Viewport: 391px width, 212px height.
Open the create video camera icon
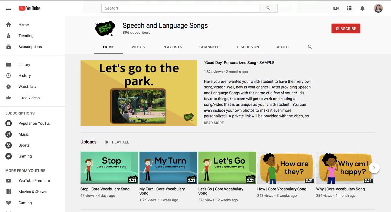(x=336, y=8)
